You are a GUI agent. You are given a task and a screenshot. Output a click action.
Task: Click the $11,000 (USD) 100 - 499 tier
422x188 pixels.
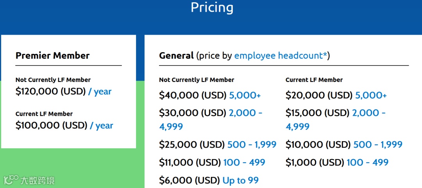click(x=212, y=162)
